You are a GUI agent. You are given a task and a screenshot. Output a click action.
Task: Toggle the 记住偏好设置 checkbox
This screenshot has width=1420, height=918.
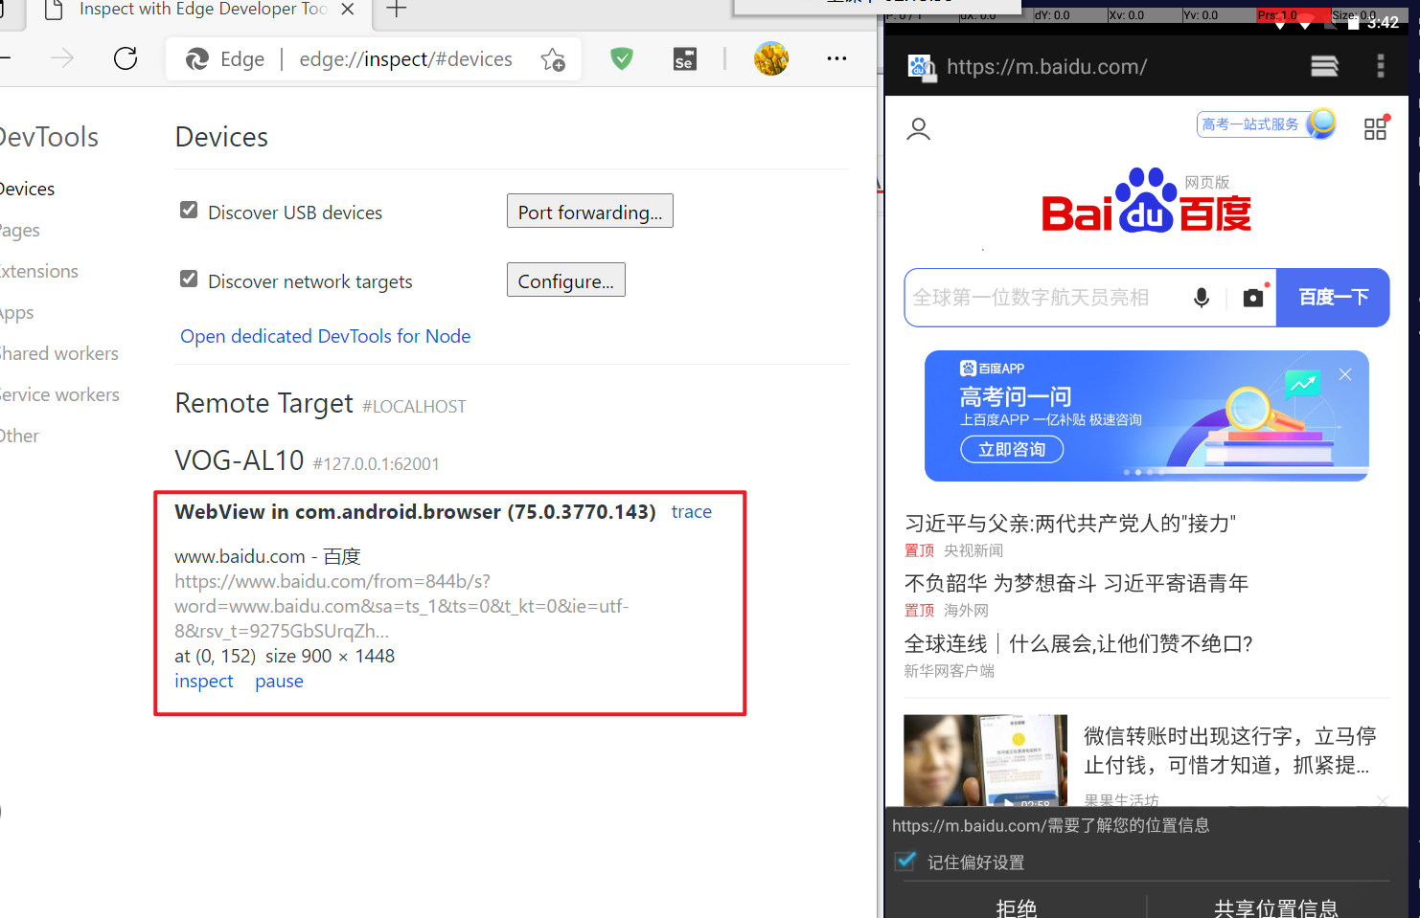pyautogui.click(x=905, y=862)
